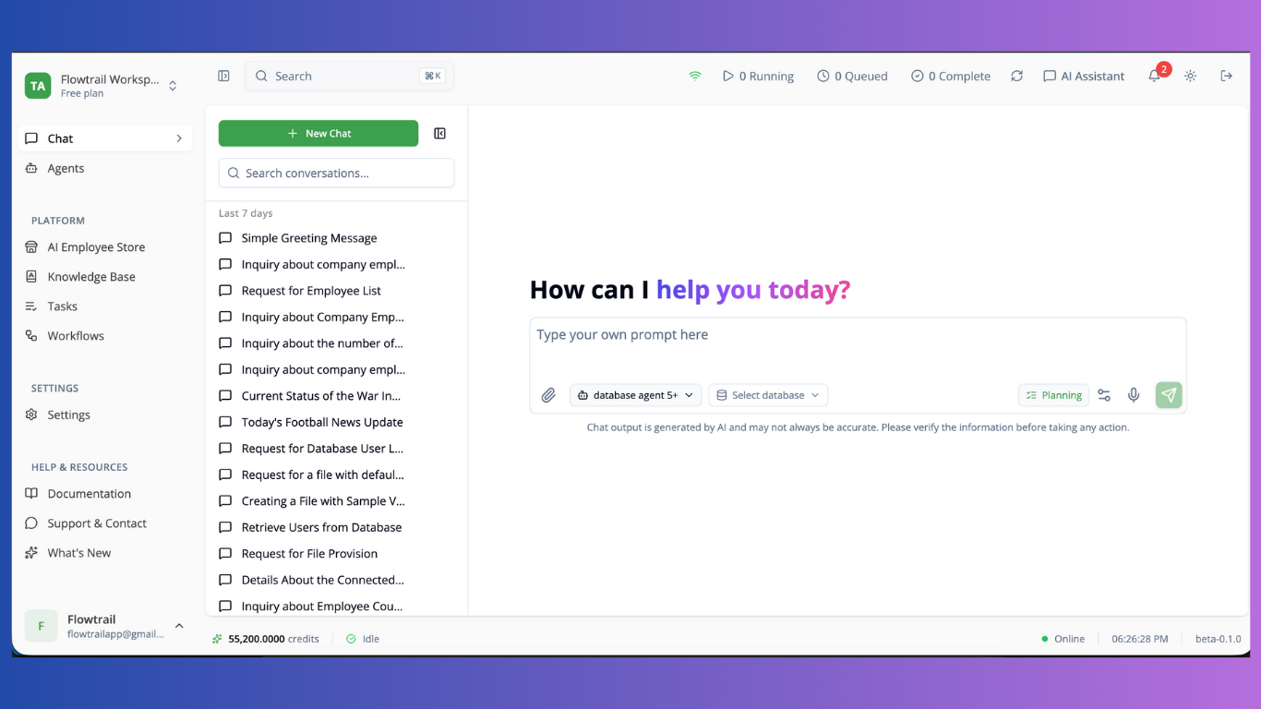Click the refresh icon in top bar
Image resolution: width=1261 pixels, height=709 pixels.
click(1016, 77)
